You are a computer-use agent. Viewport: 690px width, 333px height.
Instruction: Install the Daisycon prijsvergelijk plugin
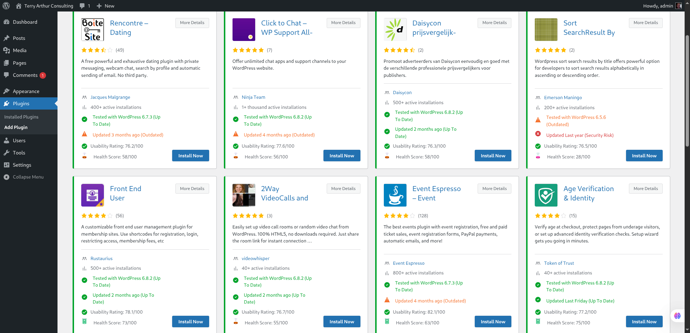[x=493, y=156]
